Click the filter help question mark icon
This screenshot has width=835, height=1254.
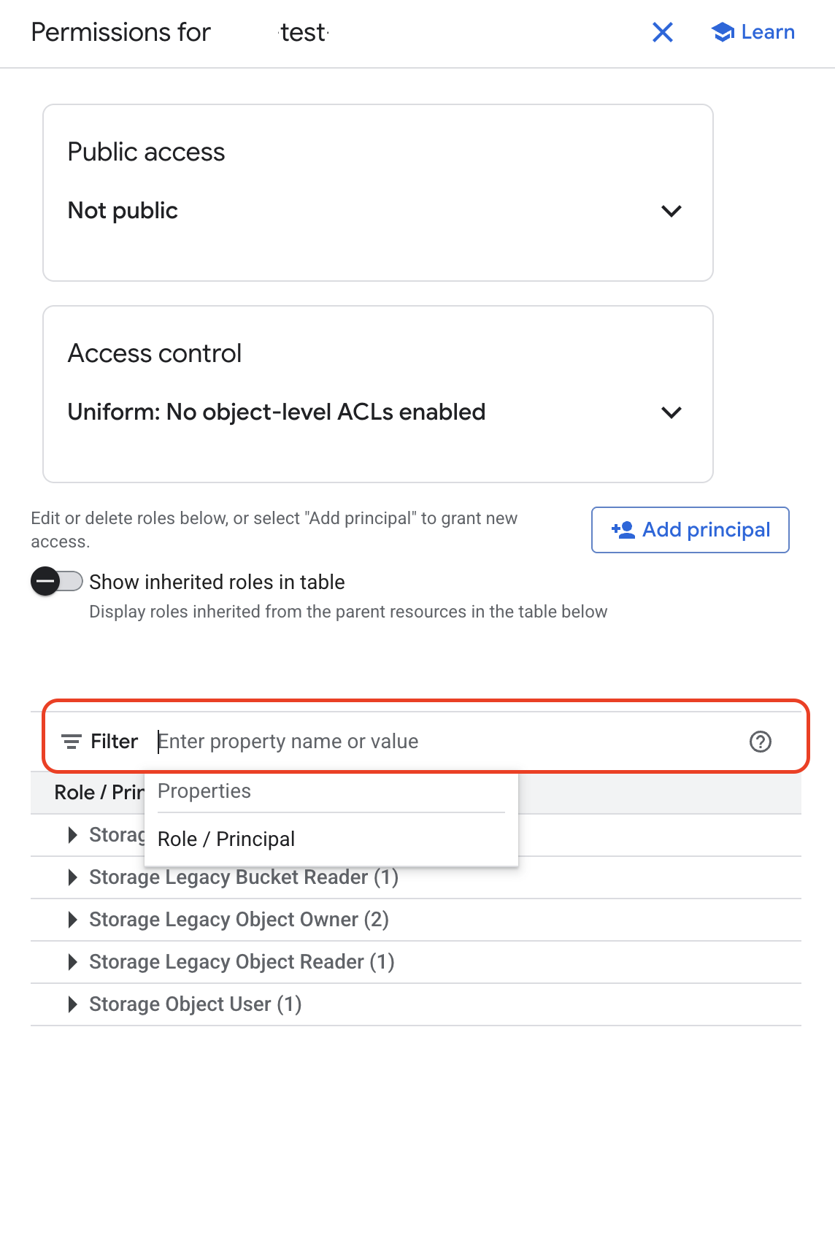point(760,742)
